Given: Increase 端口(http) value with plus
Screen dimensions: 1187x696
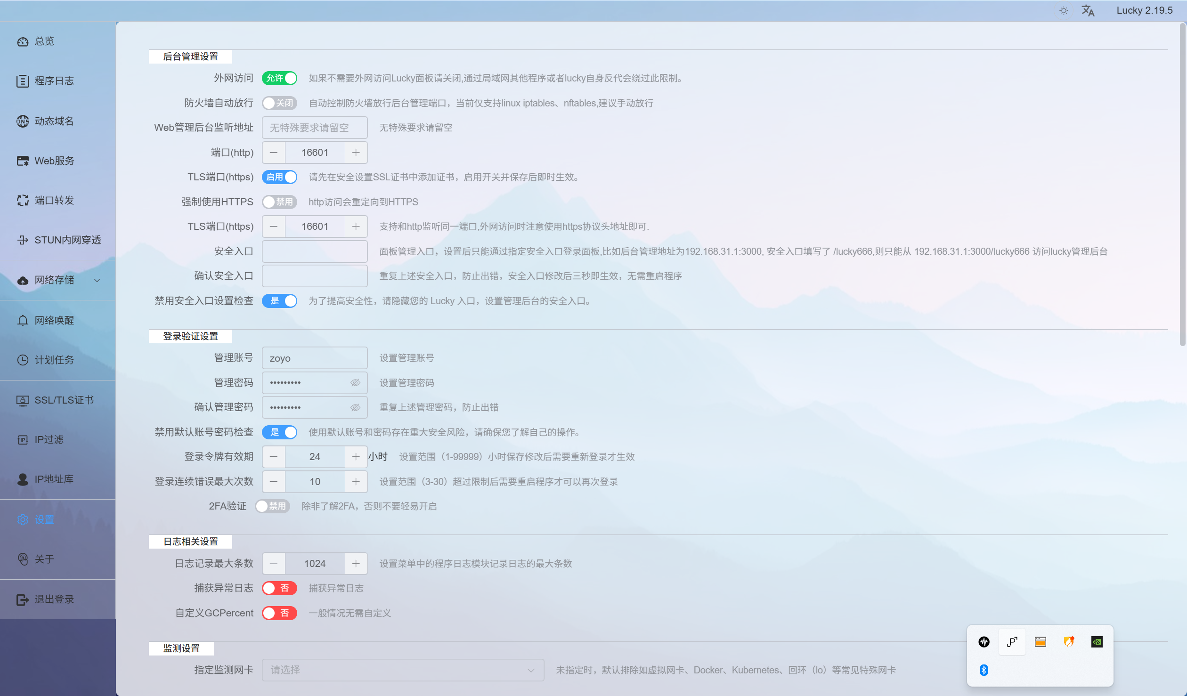Looking at the screenshot, I should point(356,153).
